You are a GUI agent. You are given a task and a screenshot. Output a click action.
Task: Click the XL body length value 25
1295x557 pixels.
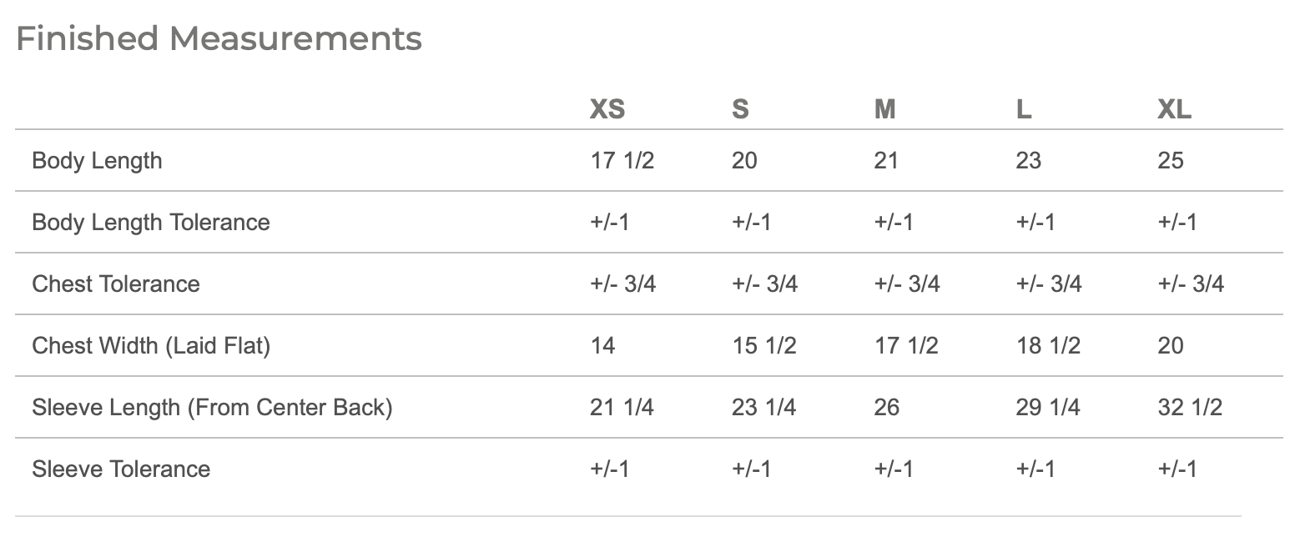coord(1171,160)
